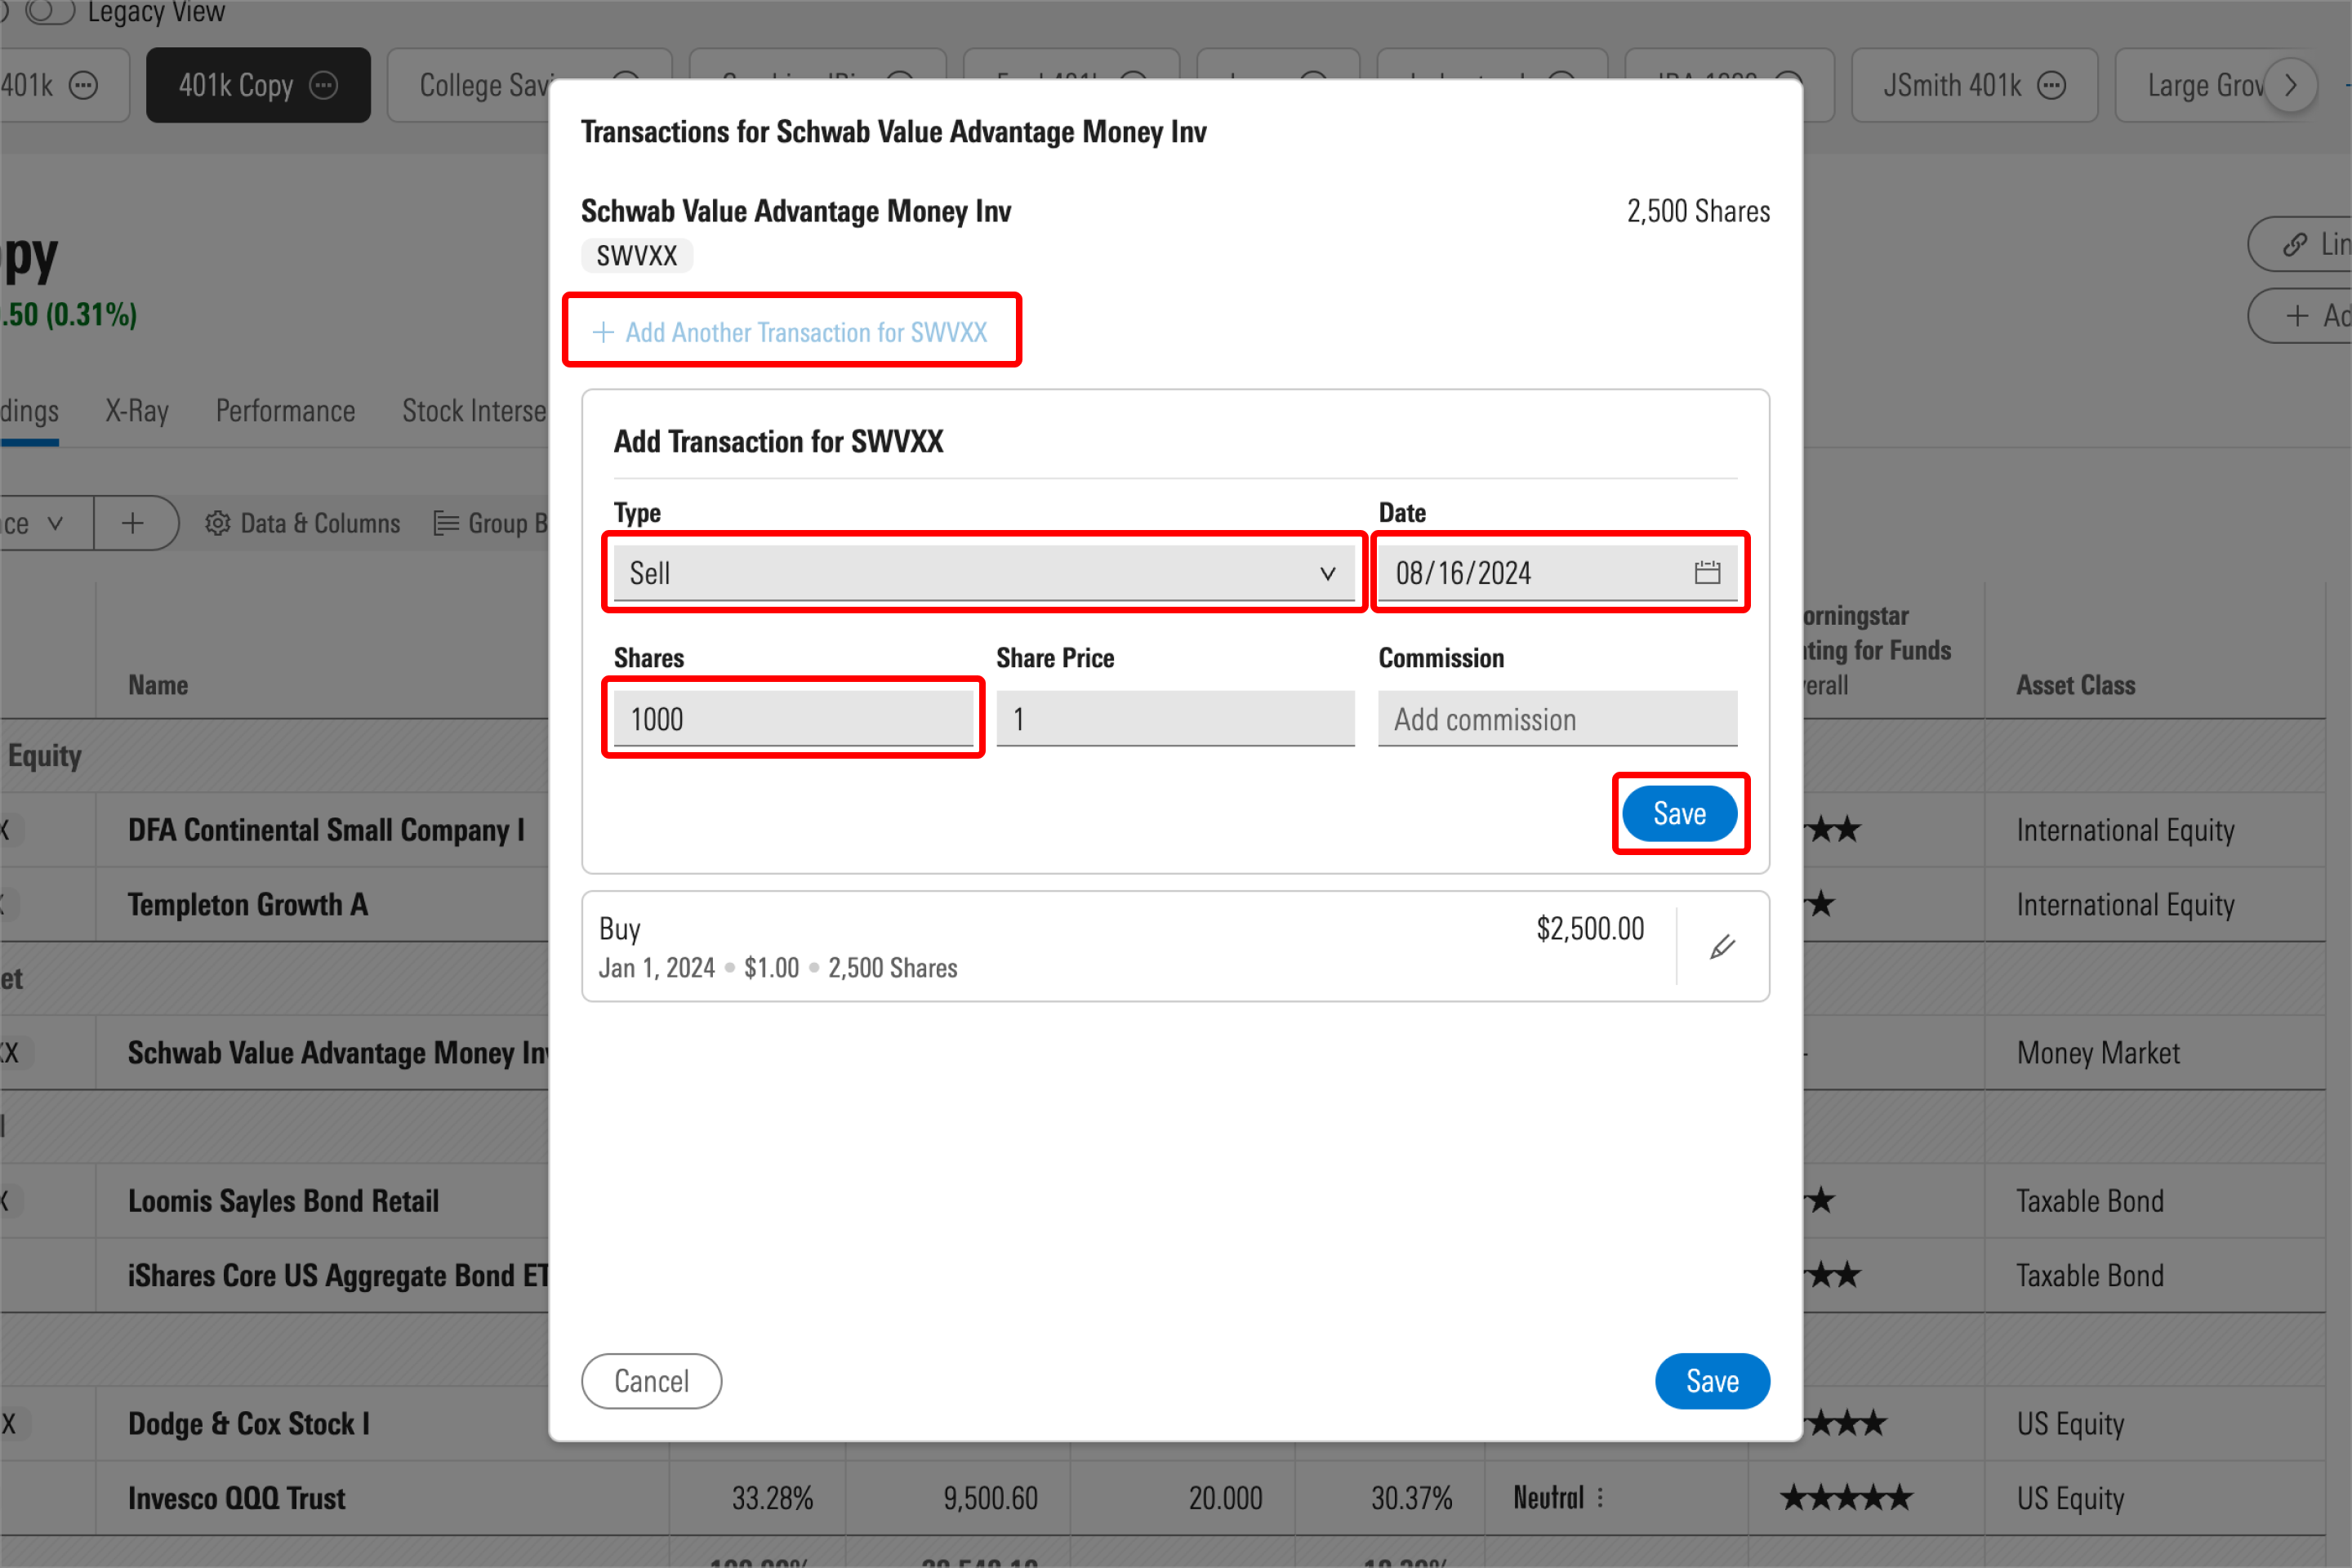The height and width of the screenshot is (1568, 2352).
Task: Click the $2,500.00 Buy transaction amount
Action: [1590, 929]
